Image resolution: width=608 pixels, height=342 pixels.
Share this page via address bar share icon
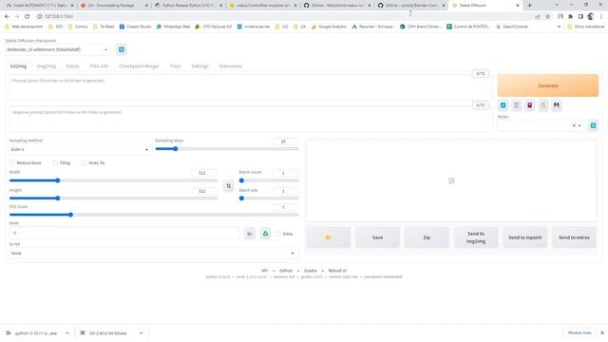(x=538, y=17)
